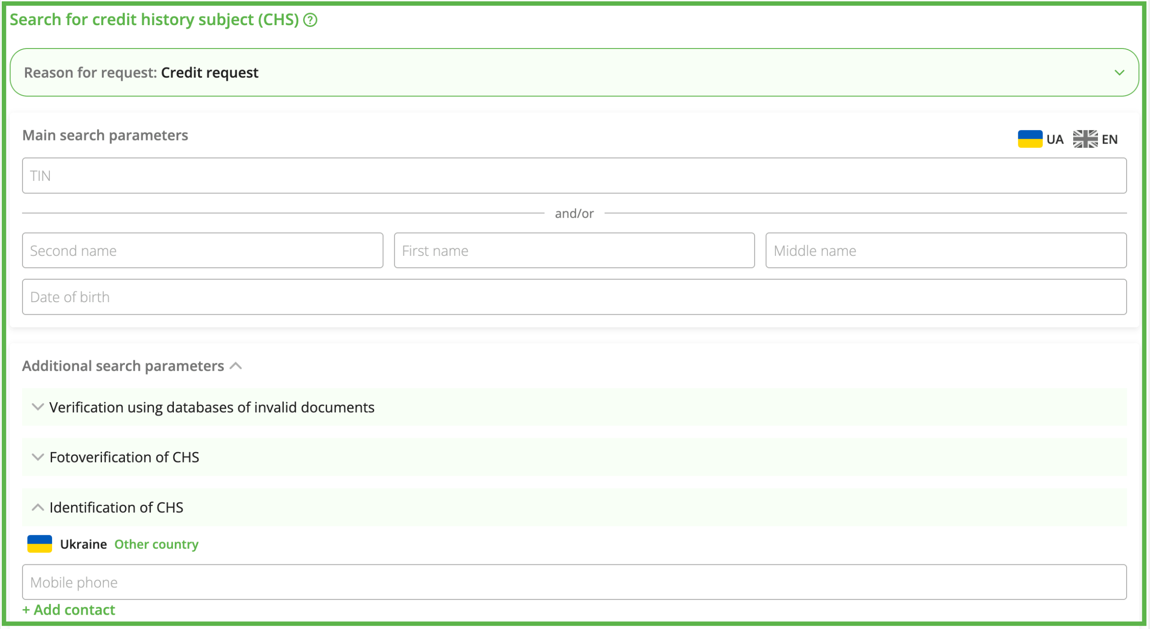Click the Ukraine flag near Identification
The width and height of the screenshot is (1150, 629).
click(40, 544)
